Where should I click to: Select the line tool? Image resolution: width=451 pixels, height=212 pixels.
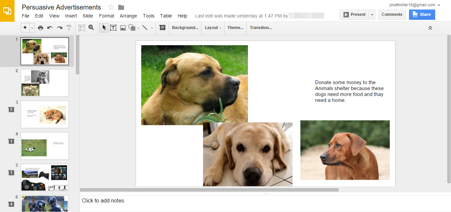point(145,28)
